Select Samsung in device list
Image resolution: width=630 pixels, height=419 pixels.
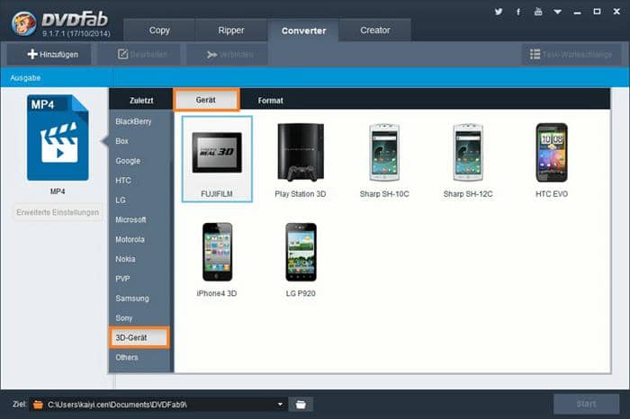tap(132, 299)
